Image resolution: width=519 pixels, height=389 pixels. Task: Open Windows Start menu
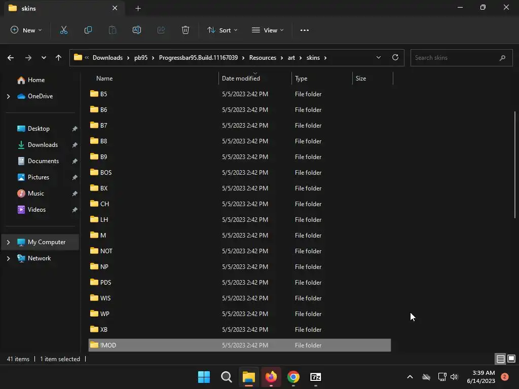[204, 377]
